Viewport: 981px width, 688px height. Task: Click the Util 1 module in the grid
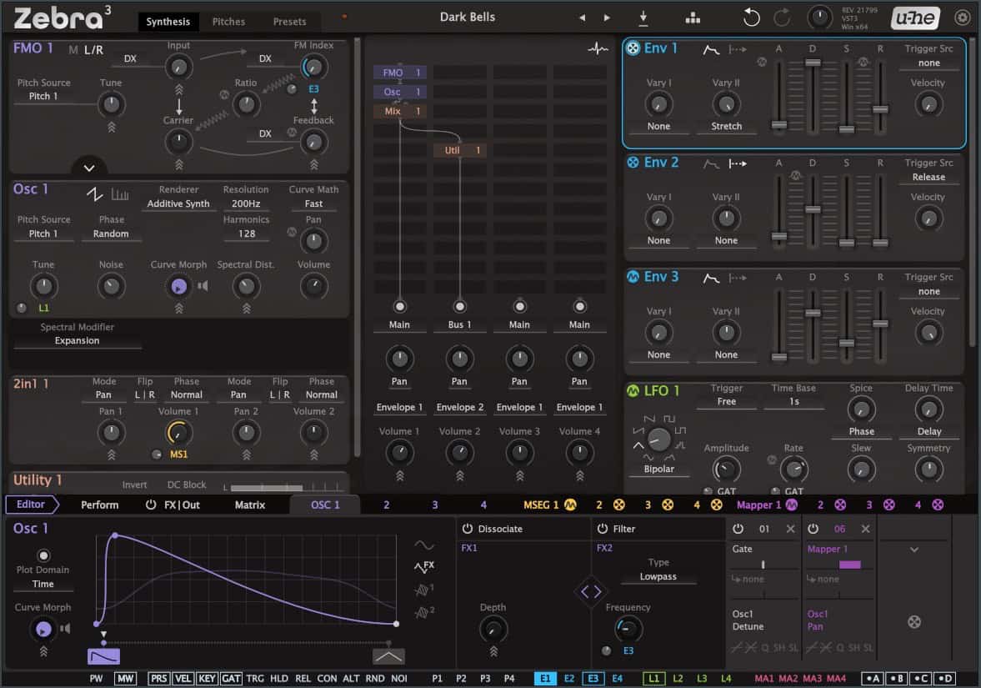[x=459, y=150]
